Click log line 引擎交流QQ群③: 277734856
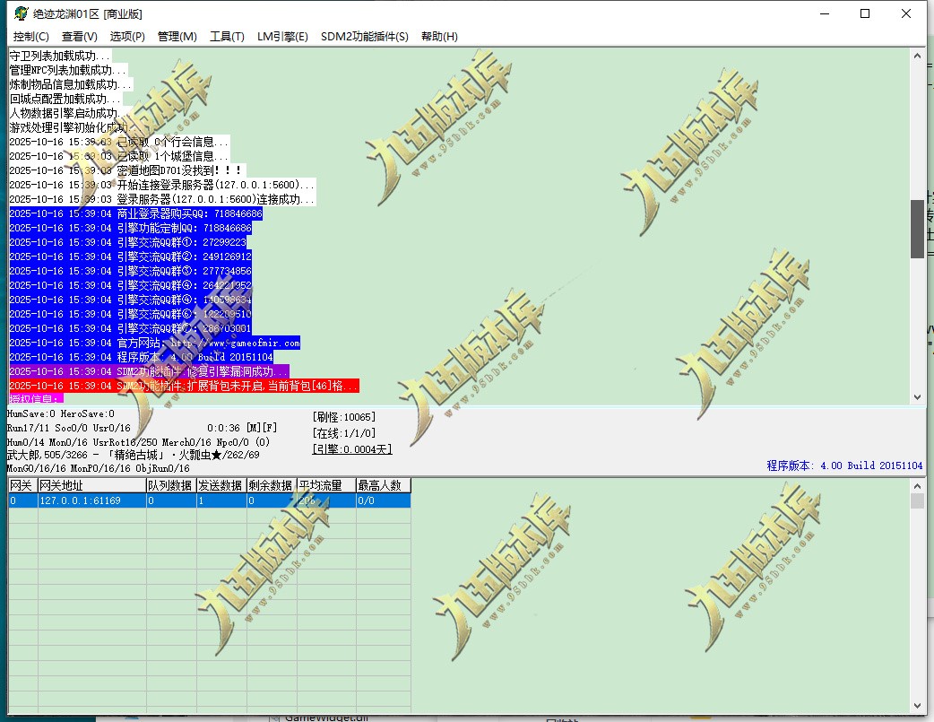 pos(131,271)
